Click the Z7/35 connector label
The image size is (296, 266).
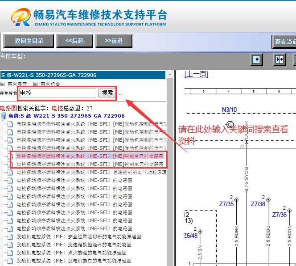pyautogui.click(x=226, y=204)
